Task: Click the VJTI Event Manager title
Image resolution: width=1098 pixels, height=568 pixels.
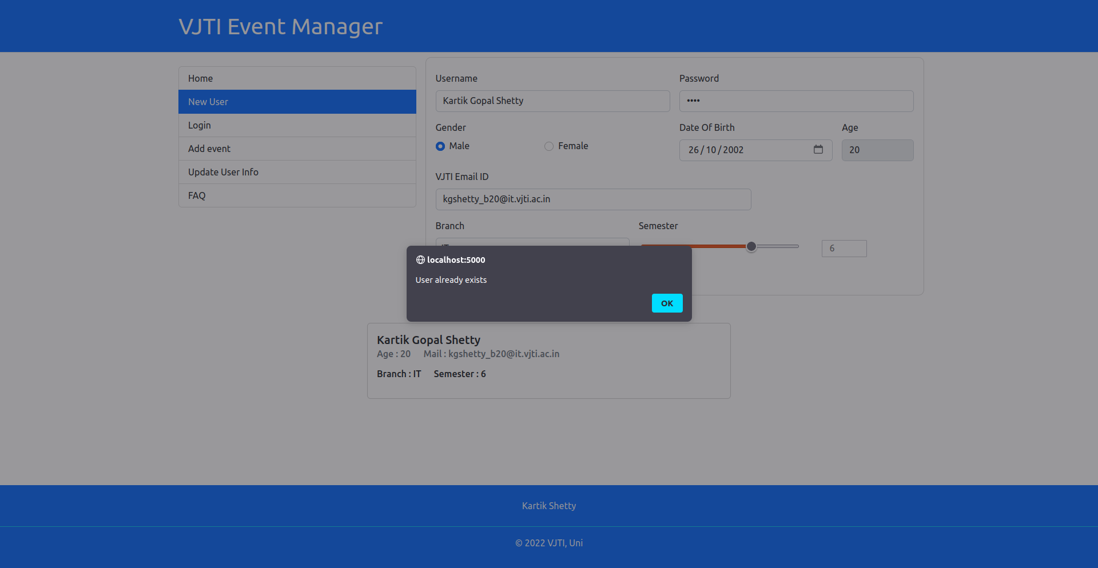Action: [280, 26]
